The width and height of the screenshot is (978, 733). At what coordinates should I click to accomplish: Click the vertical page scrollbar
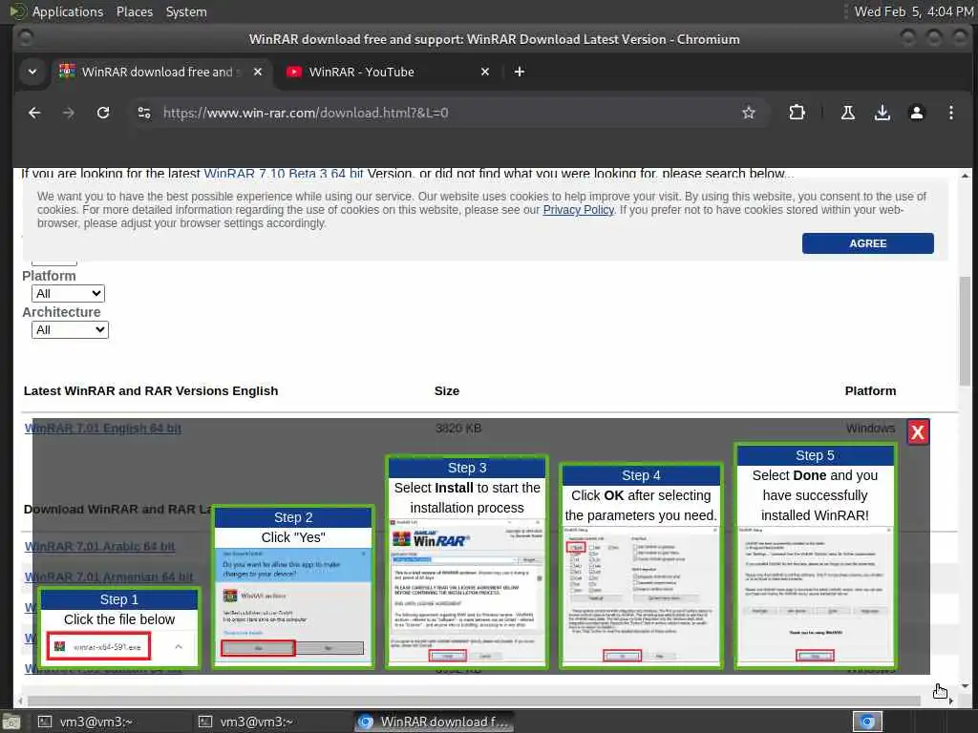tap(965, 330)
